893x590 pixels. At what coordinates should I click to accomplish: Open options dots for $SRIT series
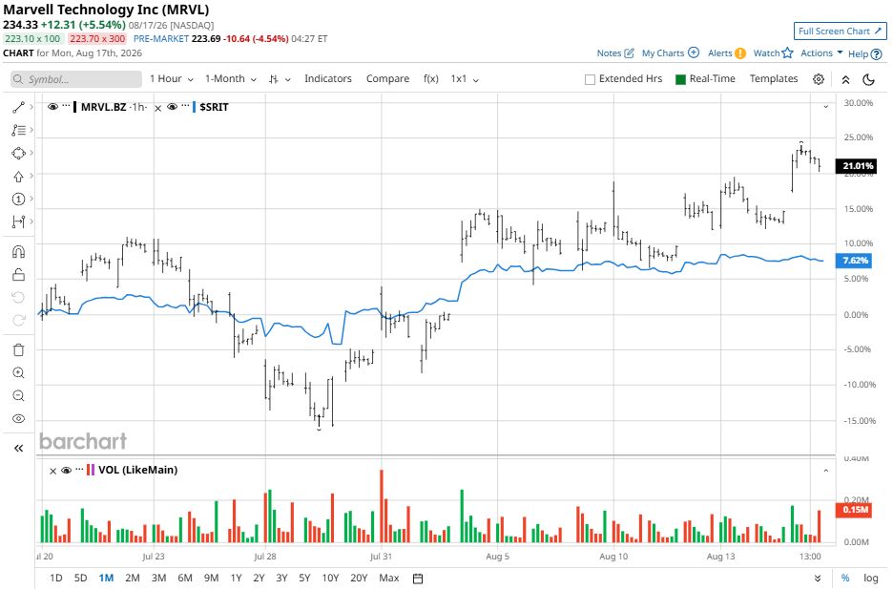click(x=185, y=107)
